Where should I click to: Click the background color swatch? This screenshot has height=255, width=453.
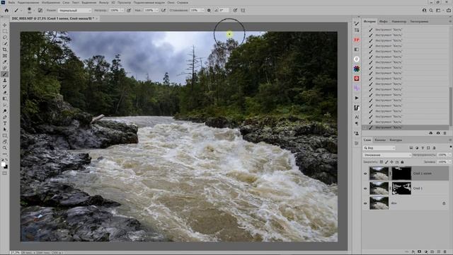coord(6,167)
